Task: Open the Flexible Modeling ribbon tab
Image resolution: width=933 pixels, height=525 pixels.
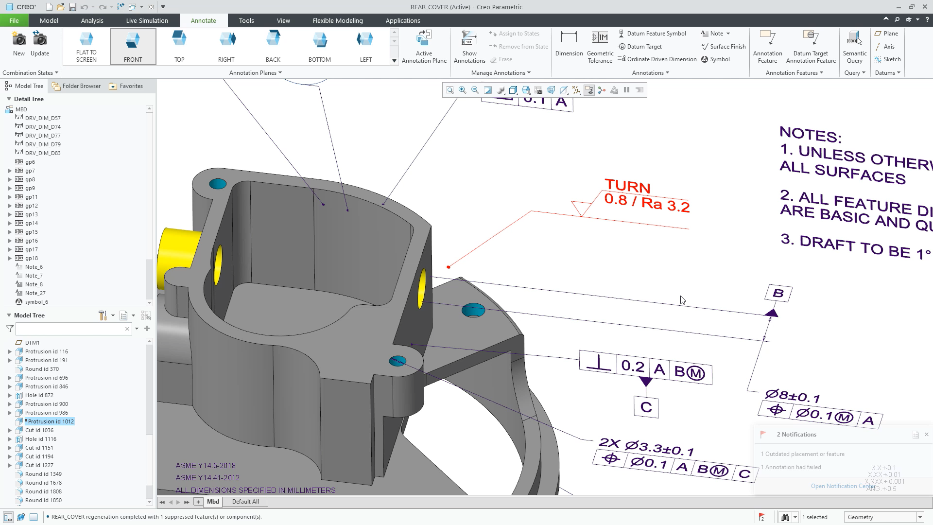Action: [338, 20]
